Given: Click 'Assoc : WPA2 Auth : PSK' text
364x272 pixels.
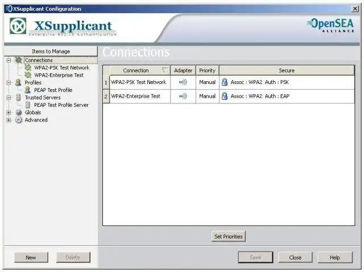Looking at the screenshot, I should [x=260, y=82].
